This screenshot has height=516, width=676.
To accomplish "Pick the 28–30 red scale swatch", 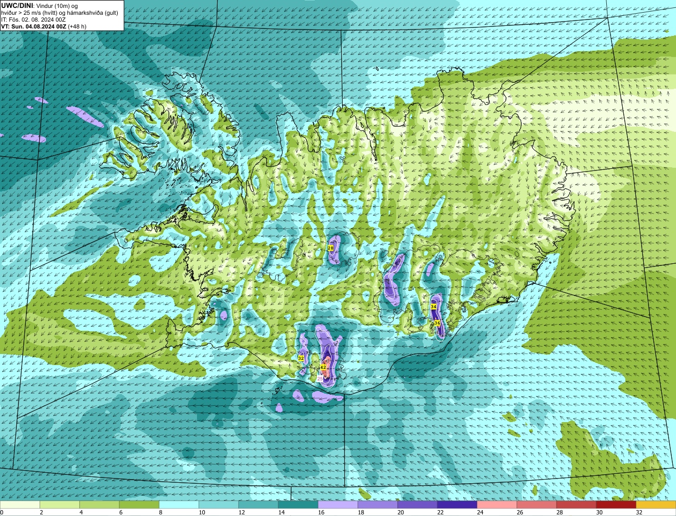I will [577, 505].
